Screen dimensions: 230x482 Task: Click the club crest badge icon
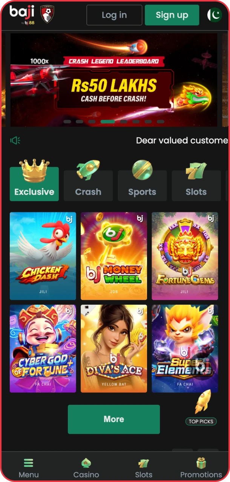tap(47, 15)
